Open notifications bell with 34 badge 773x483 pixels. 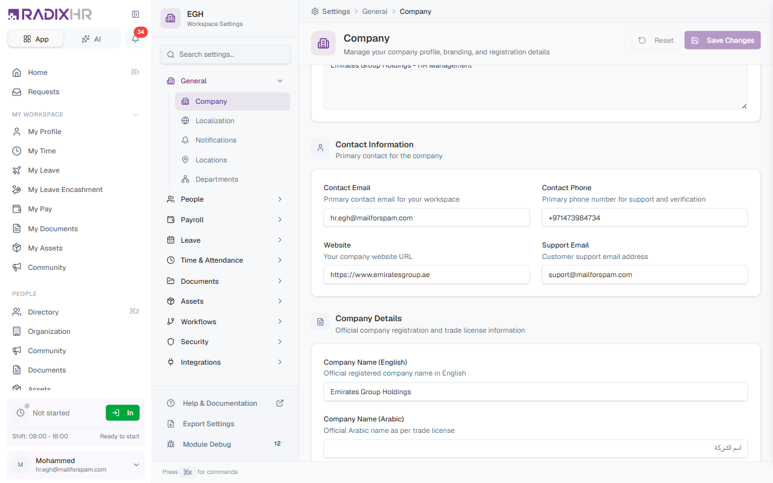point(135,39)
